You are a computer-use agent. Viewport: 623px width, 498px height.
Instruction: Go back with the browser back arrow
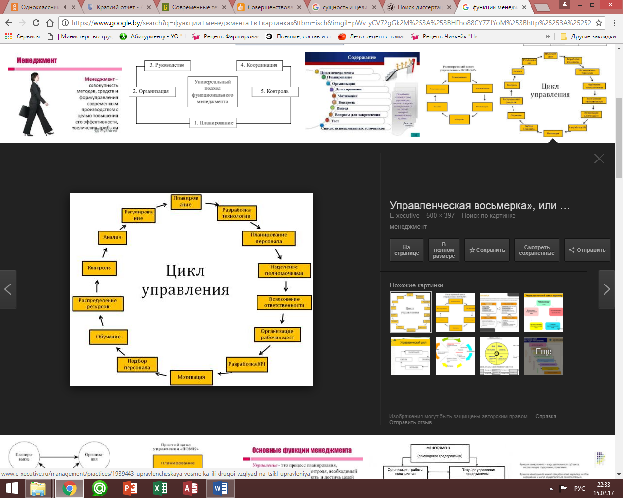coord(9,23)
